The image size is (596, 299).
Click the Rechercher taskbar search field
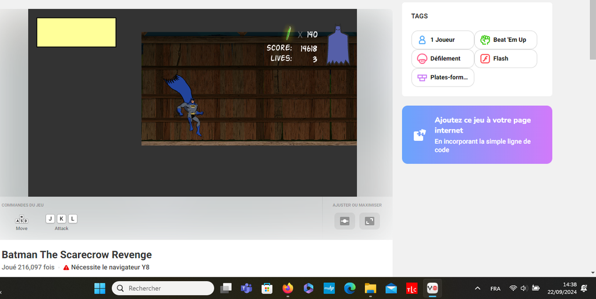(x=163, y=289)
